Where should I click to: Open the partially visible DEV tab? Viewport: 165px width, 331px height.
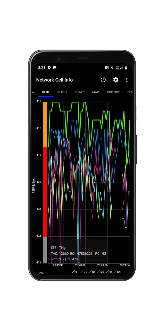[130, 92]
